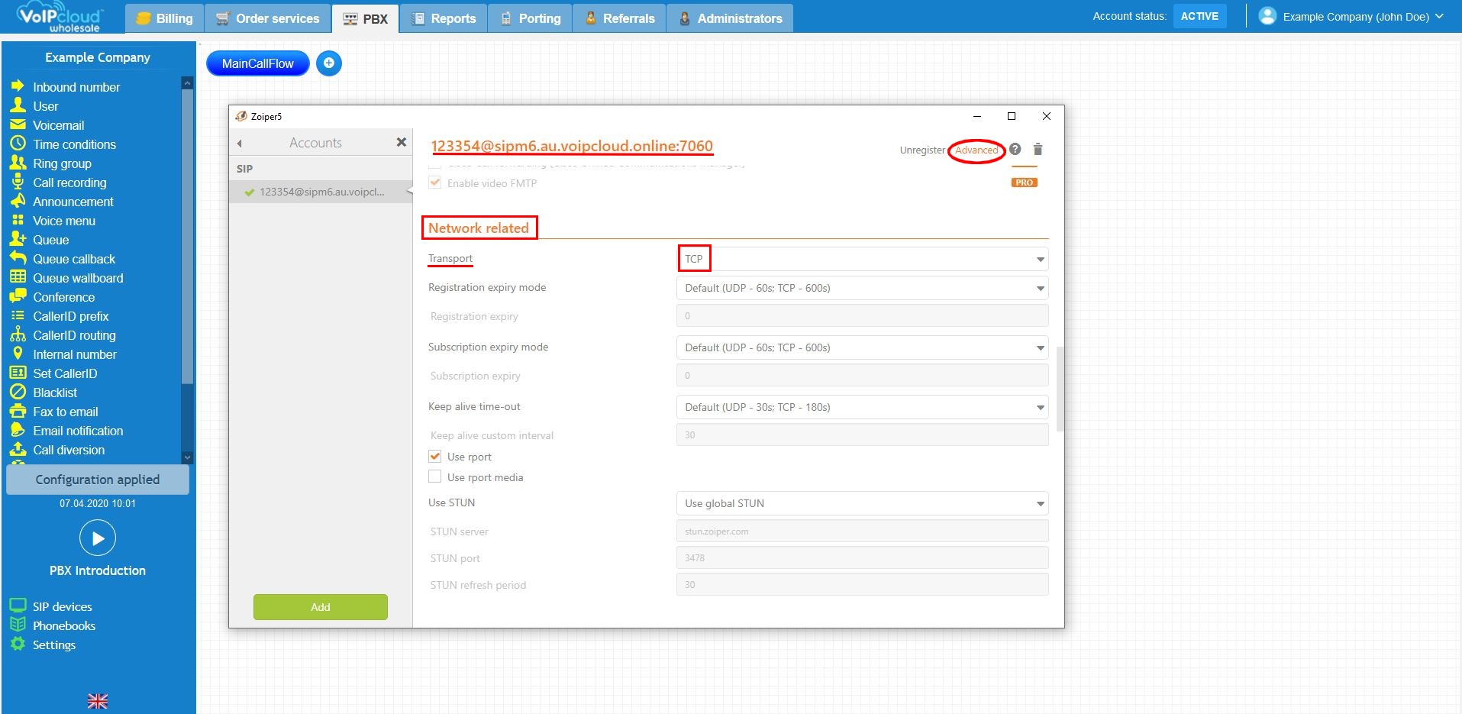Screen dimensions: 1462x714
Task: Open Subscription expiry mode dropdown
Action: pos(862,347)
